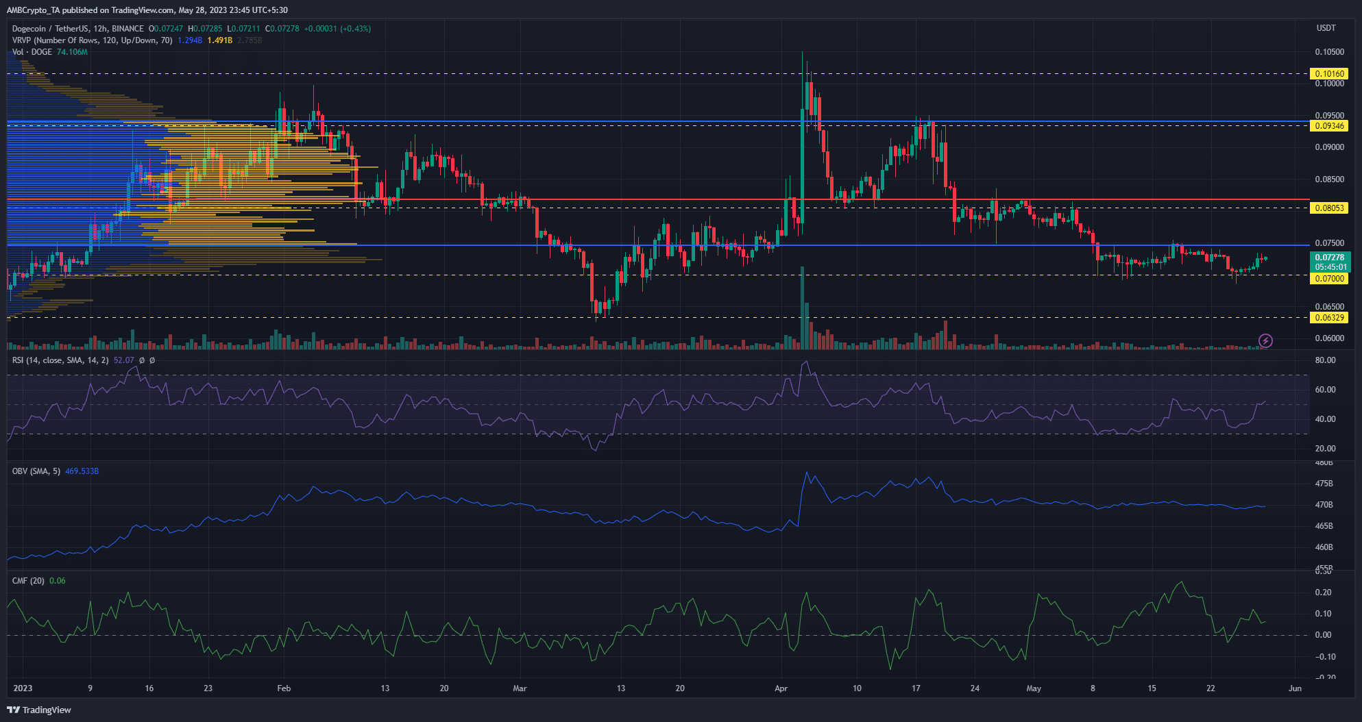Click the RSI legend empty-value symbols
Screen dimensions: 1362x722
(147, 360)
